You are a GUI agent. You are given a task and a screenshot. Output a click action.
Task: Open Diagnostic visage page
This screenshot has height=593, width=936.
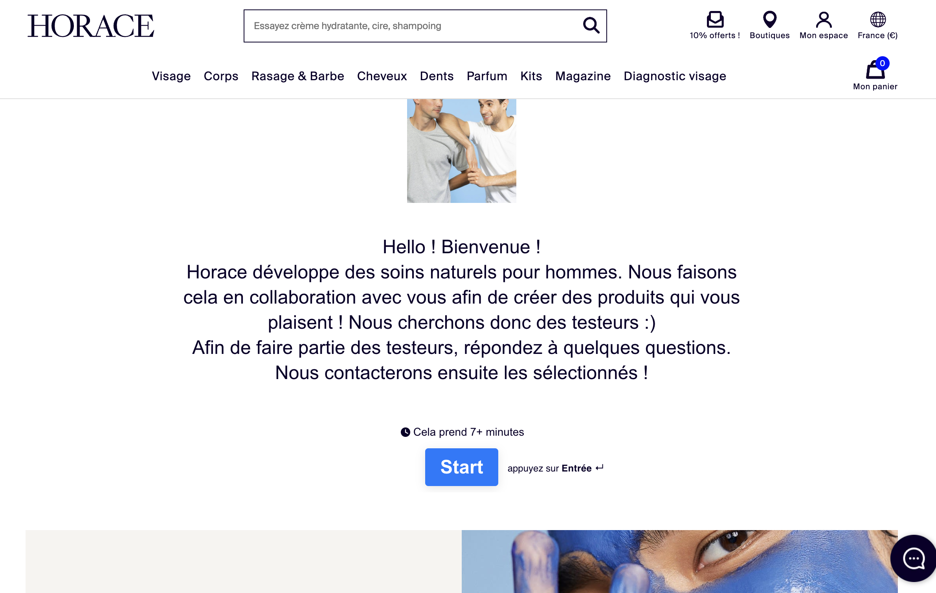(x=675, y=76)
